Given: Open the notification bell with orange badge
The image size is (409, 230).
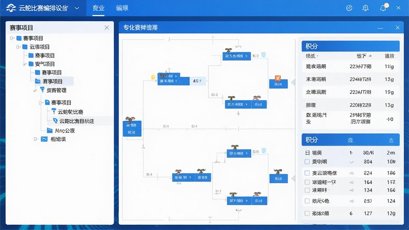Looking at the screenshot, I should click(x=383, y=8).
